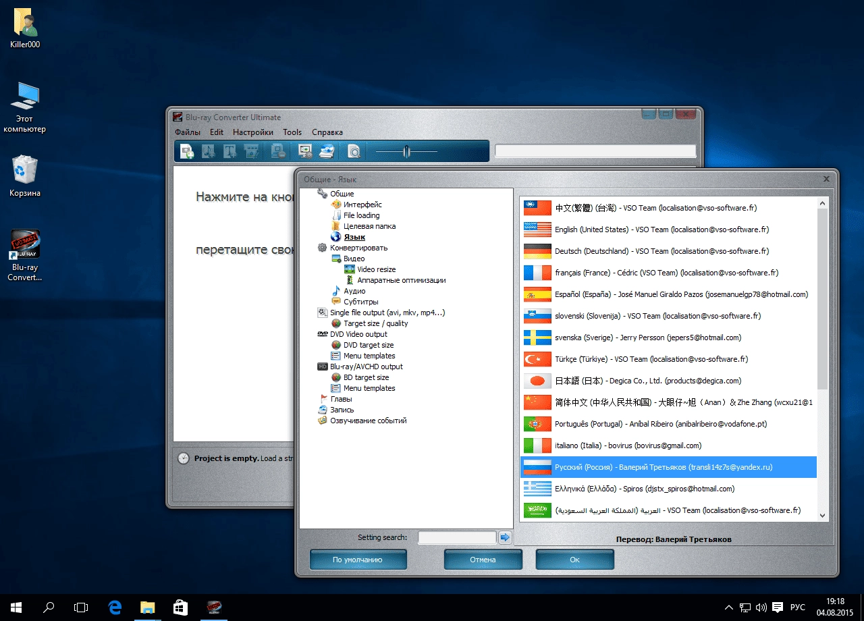Click the Setting search go arrow
Viewport: 864px width, 621px height.
pyautogui.click(x=505, y=538)
